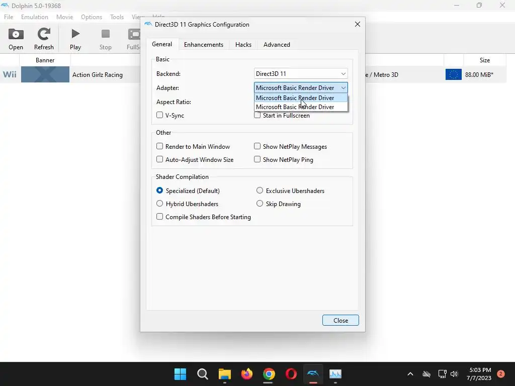Open the Tools menu
Screen dimensions: 515x386
click(117, 17)
